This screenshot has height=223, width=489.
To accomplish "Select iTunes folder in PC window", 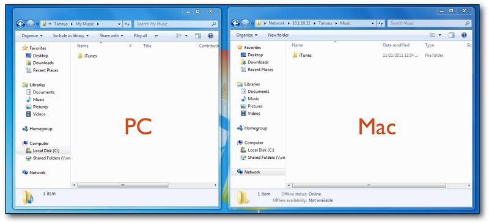I will 87,56.
